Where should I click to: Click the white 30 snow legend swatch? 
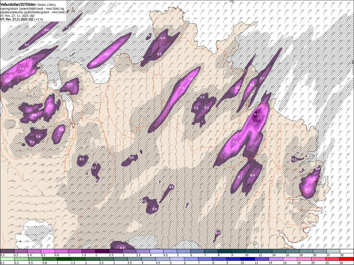347,251
